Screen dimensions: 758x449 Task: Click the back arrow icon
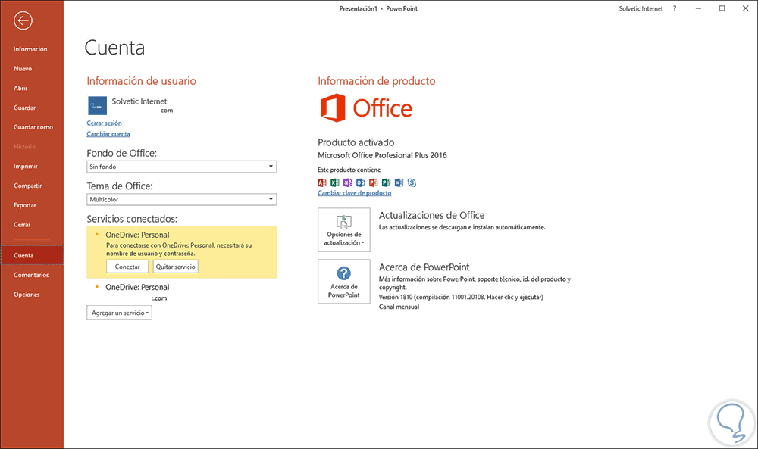[x=23, y=20]
